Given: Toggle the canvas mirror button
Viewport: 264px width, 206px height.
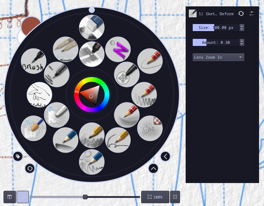Looking at the screenshot, I should (10, 197).
